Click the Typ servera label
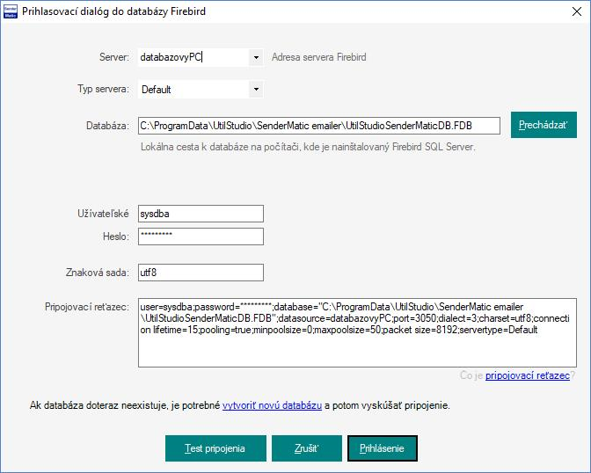Viewport: 591px width, 473px height. coord(103,90)
